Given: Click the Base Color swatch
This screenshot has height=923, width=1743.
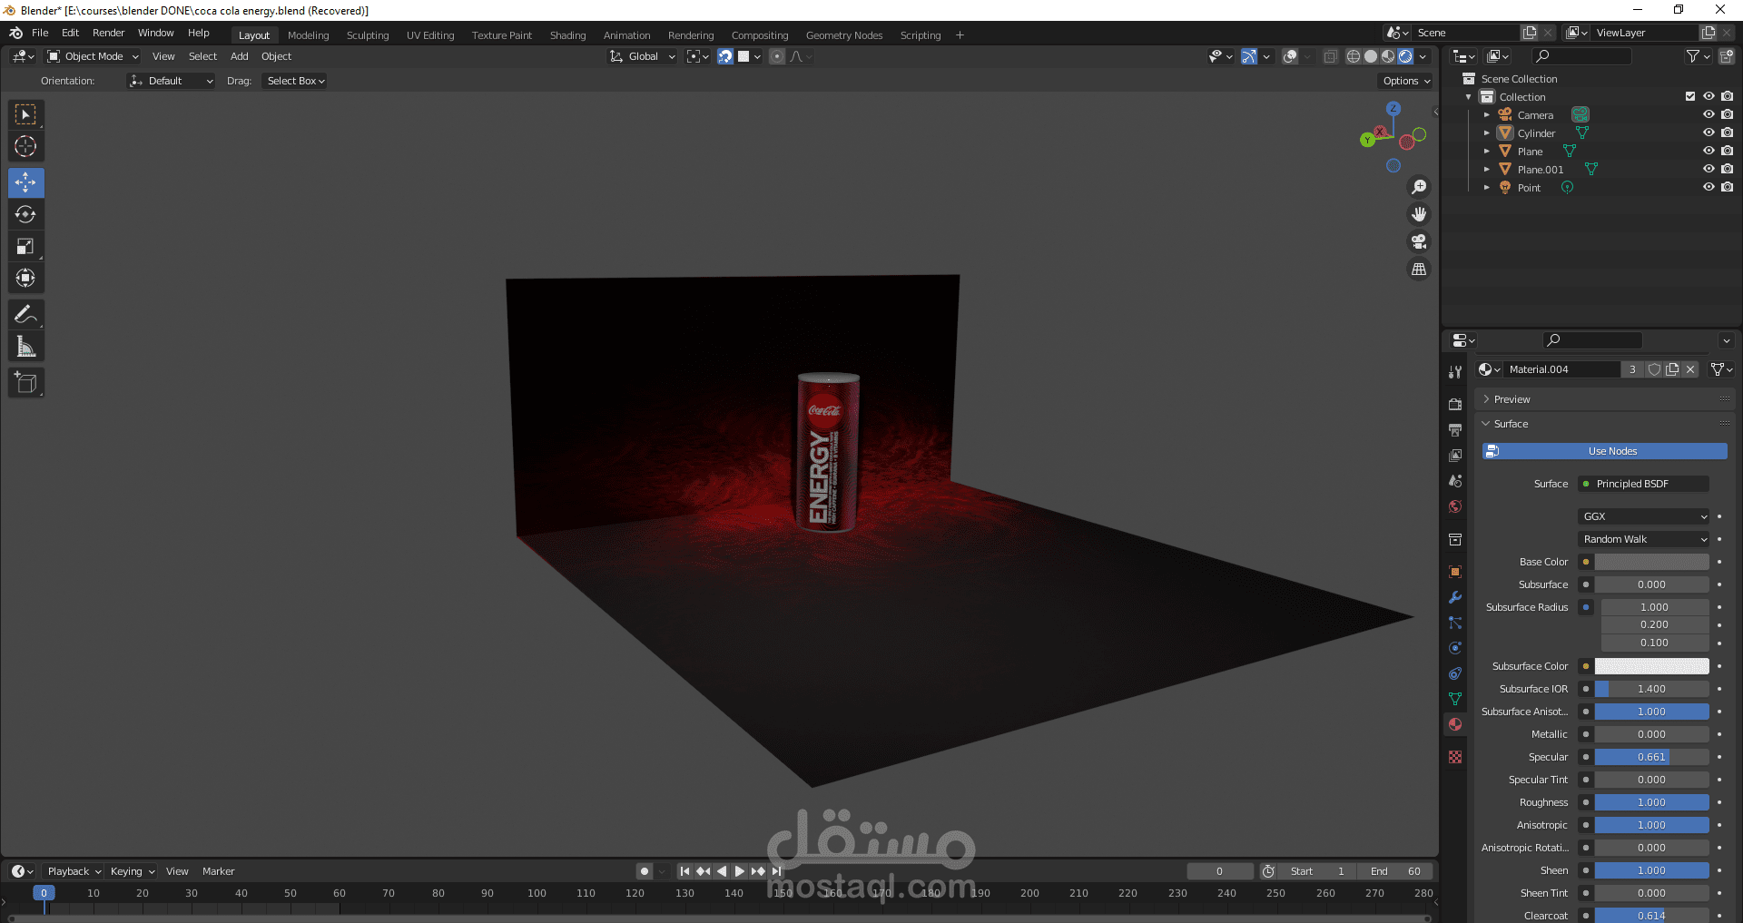Looking at the screenshot, I should [1651, 562].
